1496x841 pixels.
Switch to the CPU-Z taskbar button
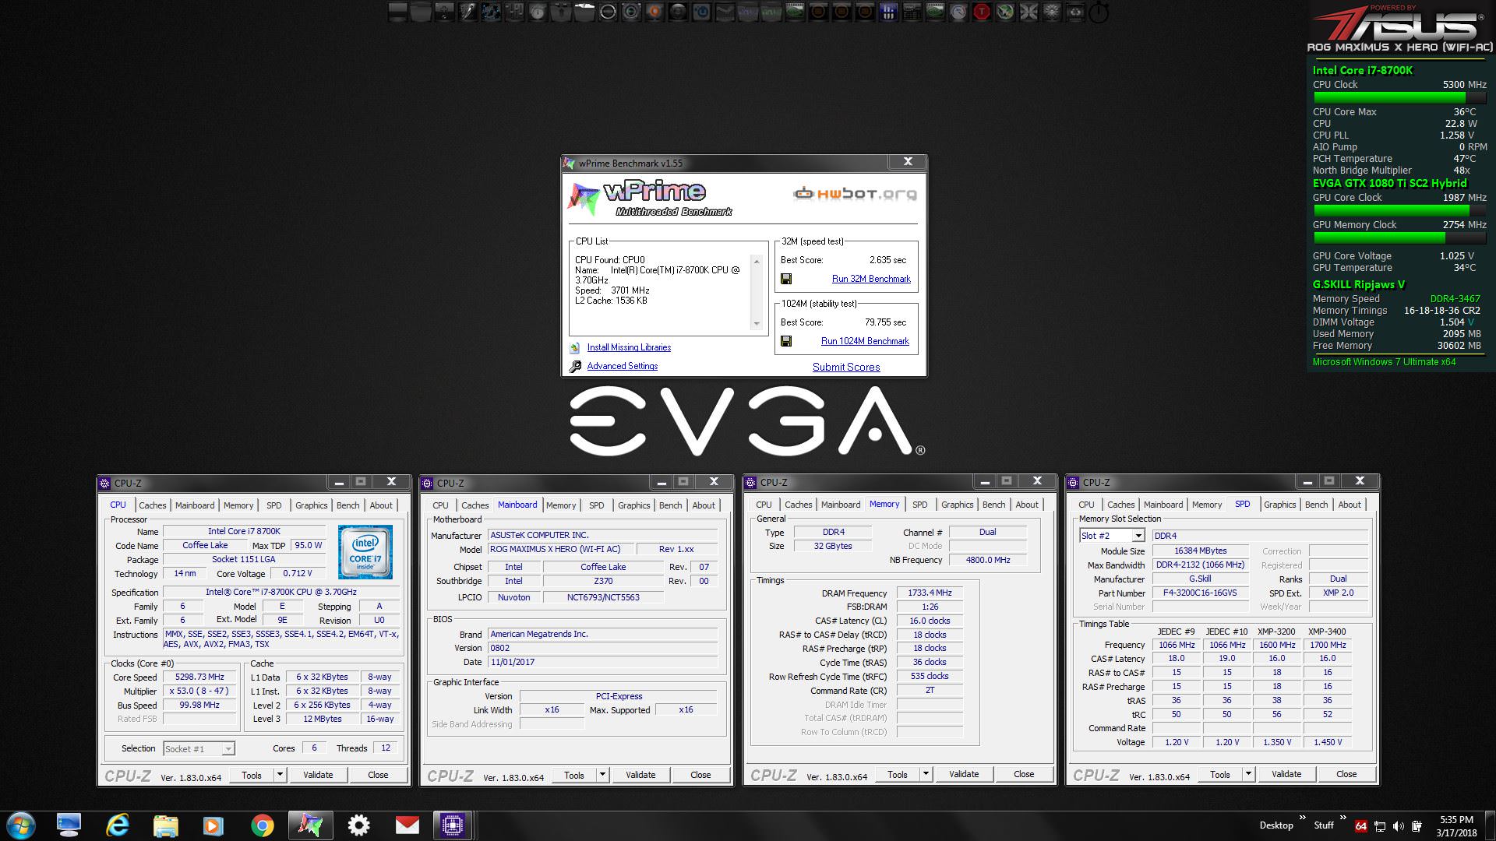(453, 825)
